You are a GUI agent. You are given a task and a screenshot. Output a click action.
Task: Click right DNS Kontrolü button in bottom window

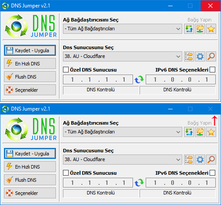177,193
